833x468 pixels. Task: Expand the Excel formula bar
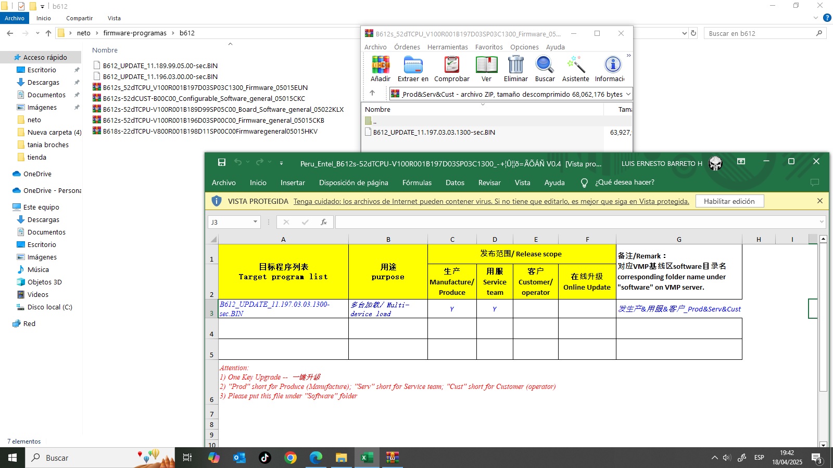click(x=822, y=222)
